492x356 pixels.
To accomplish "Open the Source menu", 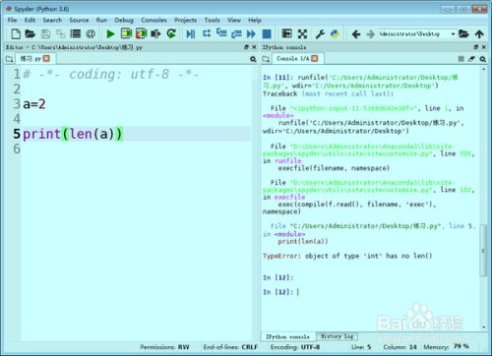I will click(x=79, y=20).
